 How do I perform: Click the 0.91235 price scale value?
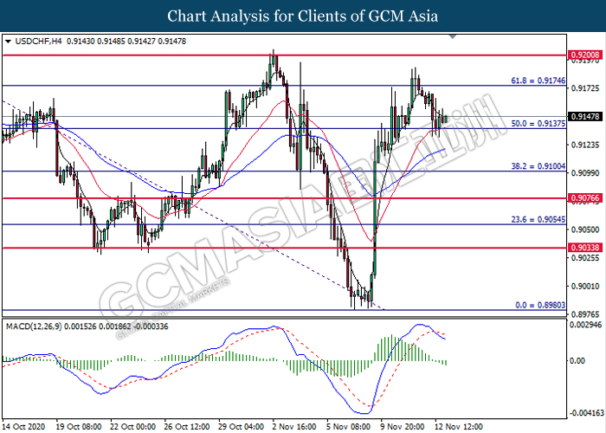(584, 145)
